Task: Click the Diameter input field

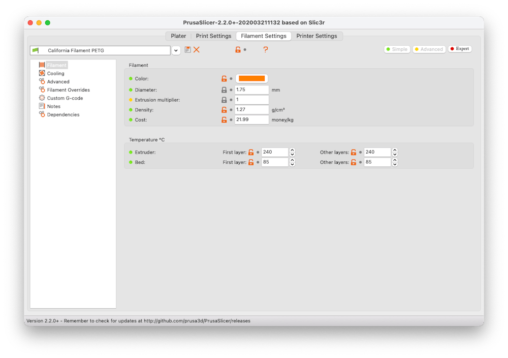Action: coord(252,90)
